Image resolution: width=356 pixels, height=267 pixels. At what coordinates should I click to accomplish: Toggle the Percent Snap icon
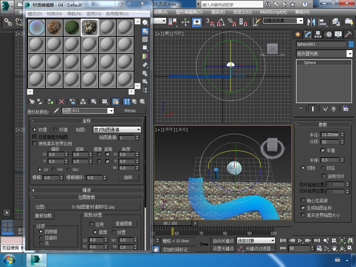pos(232,22)
